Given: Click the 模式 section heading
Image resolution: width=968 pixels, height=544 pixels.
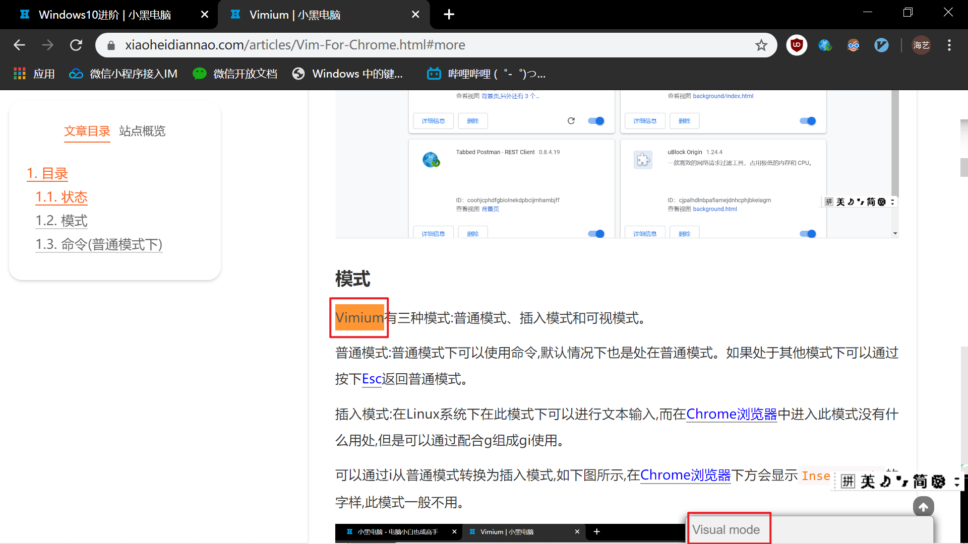Looking at the screenshot, I should pyautogui.click(x=353, y=279).
